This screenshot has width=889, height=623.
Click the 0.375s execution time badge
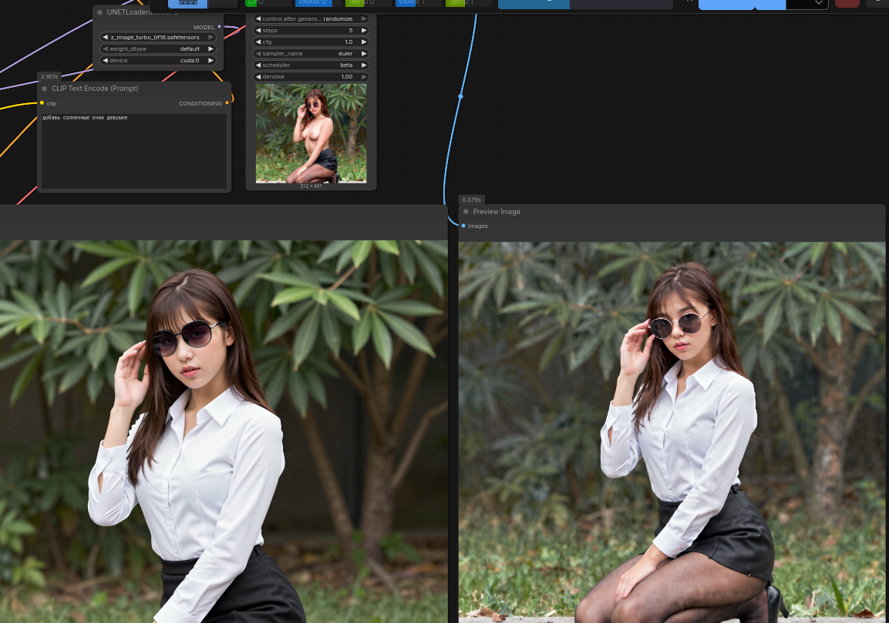[471, 199]
